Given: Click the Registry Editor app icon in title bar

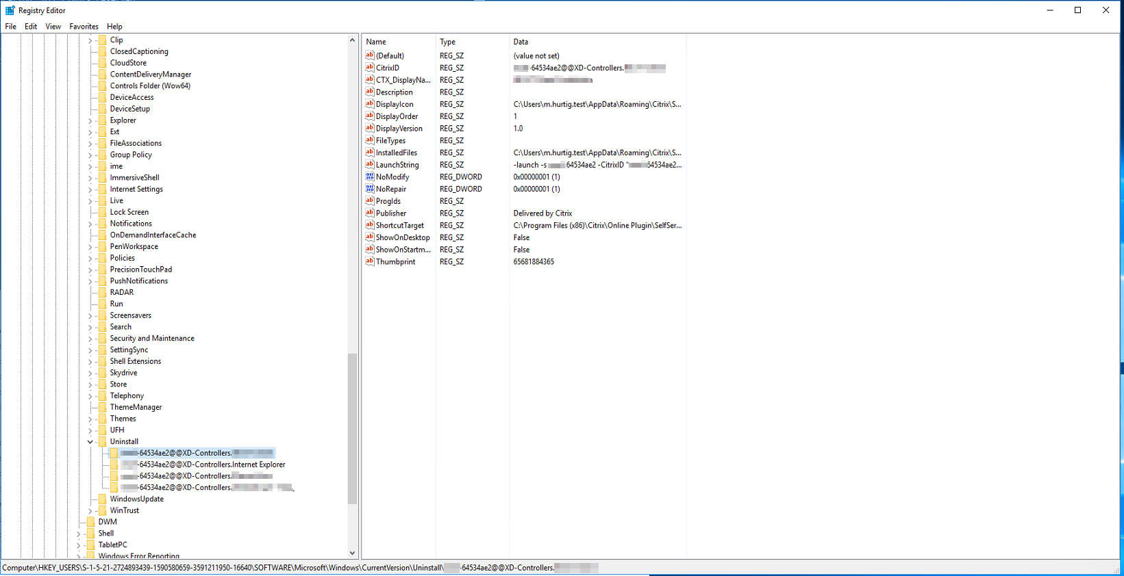Looking at the screenshot, I should pos(10,10).
